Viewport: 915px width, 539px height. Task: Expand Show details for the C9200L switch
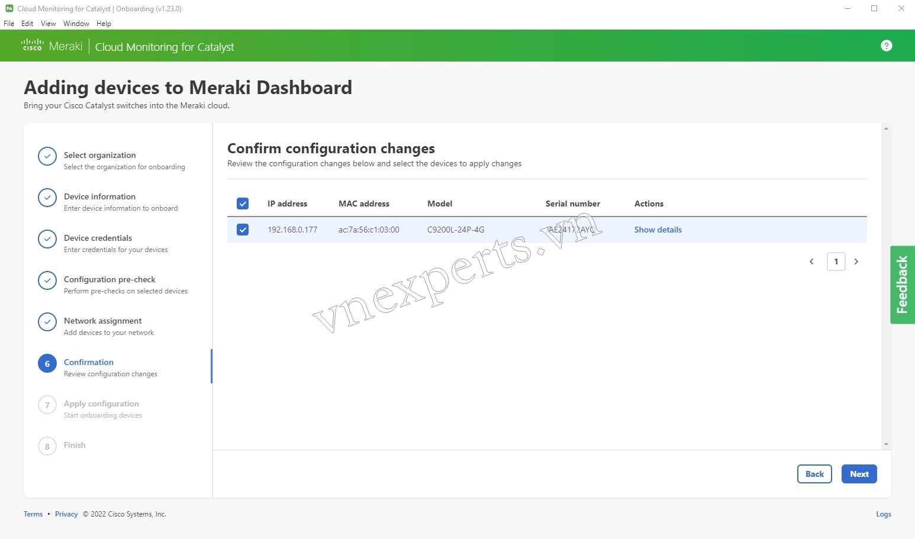pyautogui.click(x=658, y=230)
